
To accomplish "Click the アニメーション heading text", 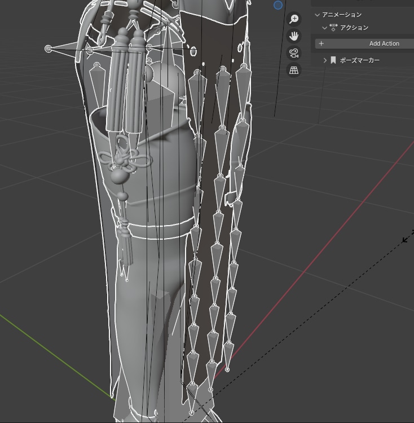I will click(x=342, y=15).
